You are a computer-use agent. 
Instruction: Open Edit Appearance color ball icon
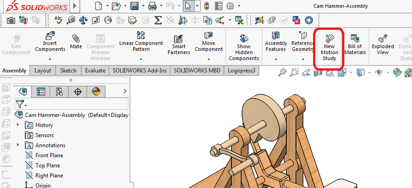click(397, 72)
